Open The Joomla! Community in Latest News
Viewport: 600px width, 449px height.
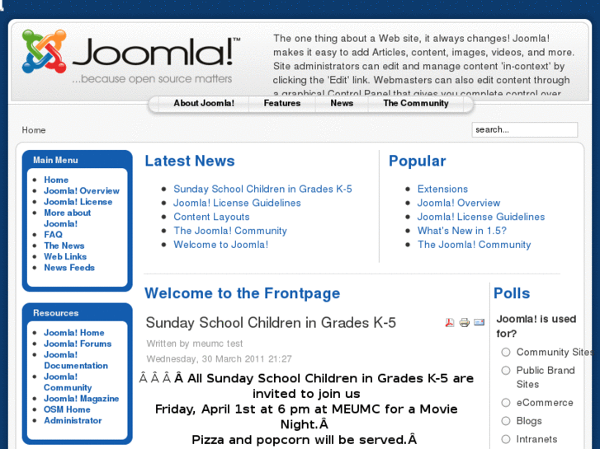230,231
